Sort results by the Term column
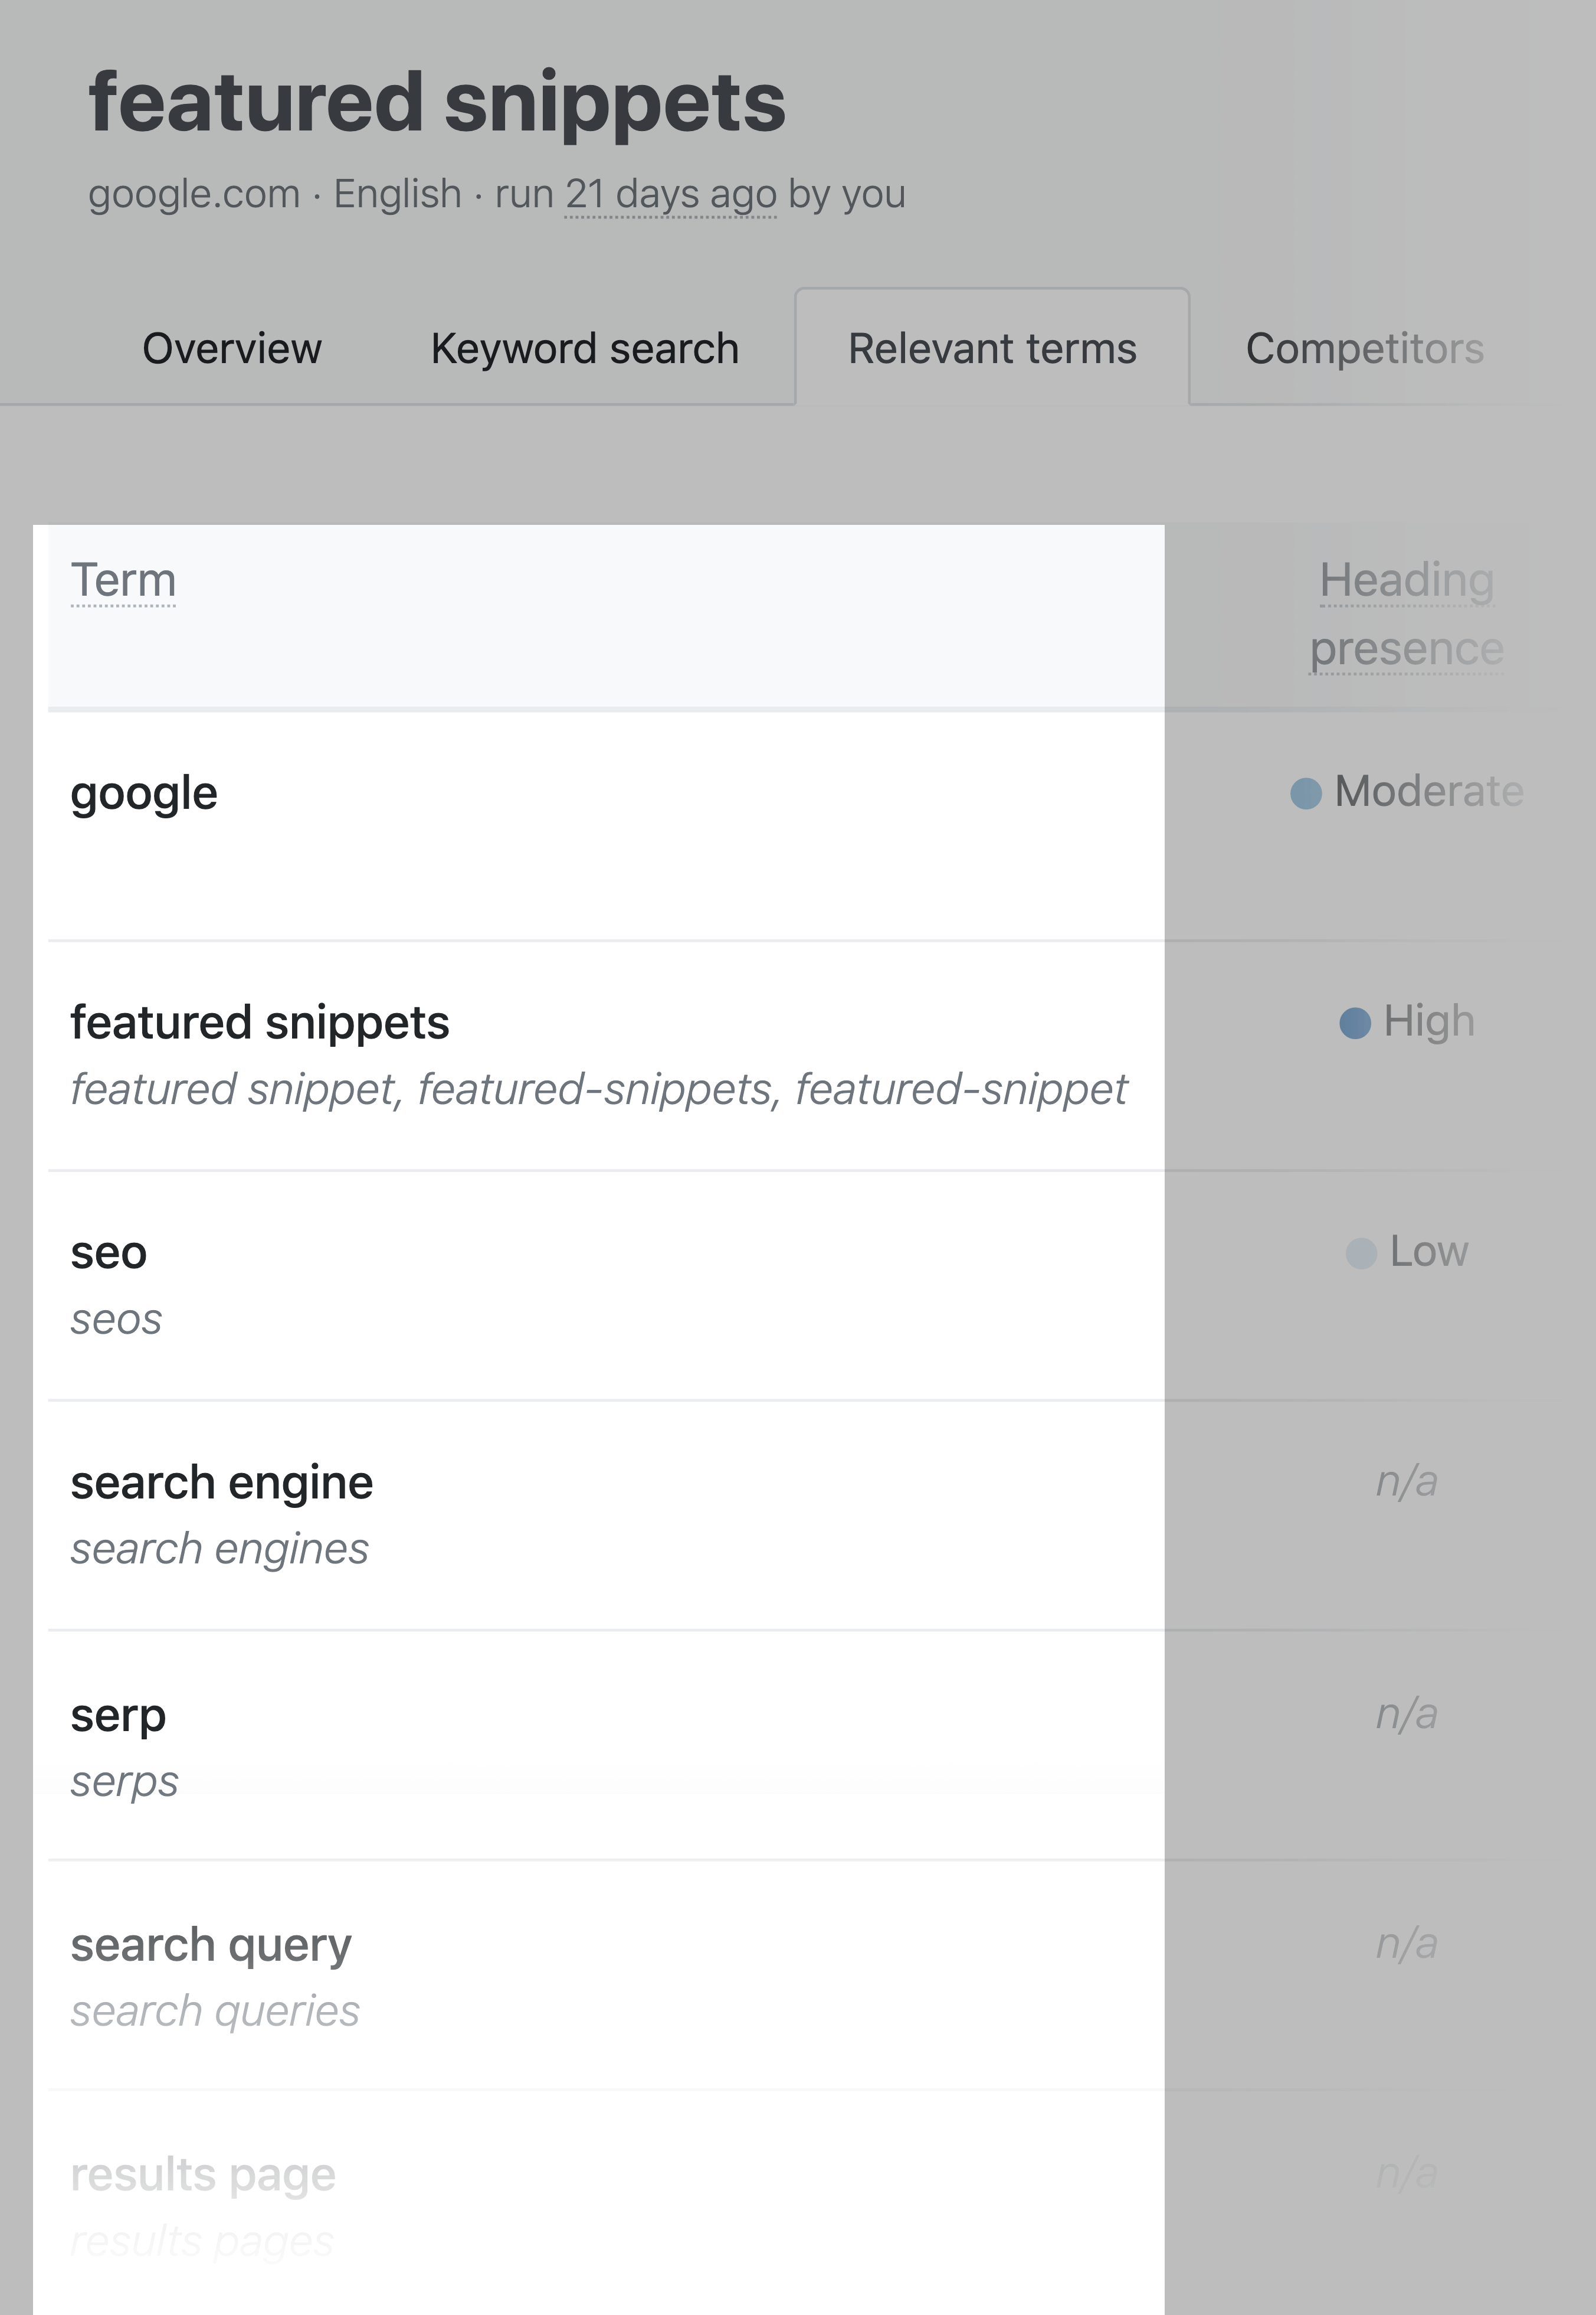1596x2315 pixels. click(x=123, y=579)
